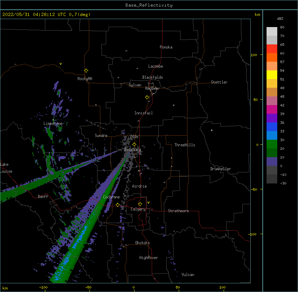Click the yellow diamond marker below Cochrane

click(x=118, y=205)
